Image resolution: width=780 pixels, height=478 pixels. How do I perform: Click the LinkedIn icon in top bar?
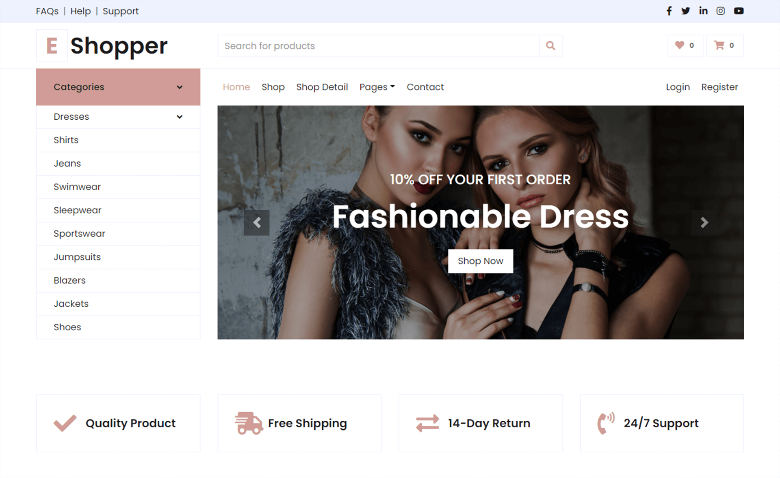click(702, 11)
